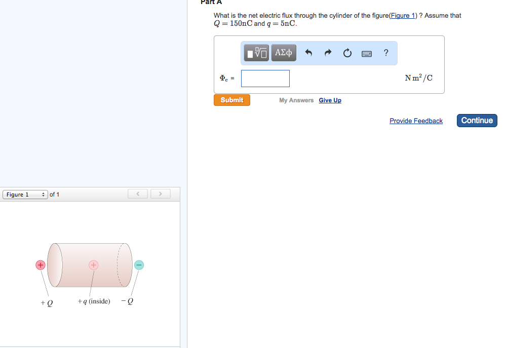Screen dimensions: 505x348
Task: Open the keyboard shortcuts icon
Action: click(367, 53)
